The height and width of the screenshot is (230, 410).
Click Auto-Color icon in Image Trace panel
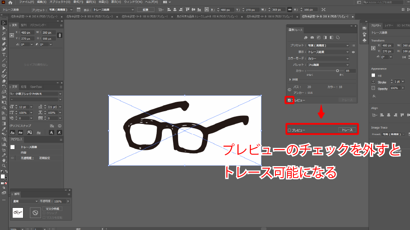[306, 37]
